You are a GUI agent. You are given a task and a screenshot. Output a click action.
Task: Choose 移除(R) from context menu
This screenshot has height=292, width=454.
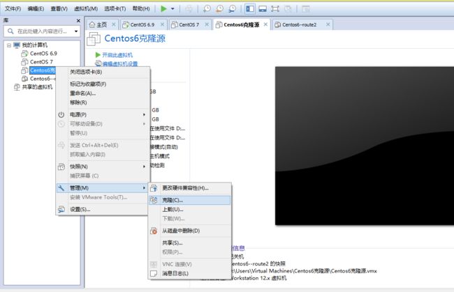103,102
